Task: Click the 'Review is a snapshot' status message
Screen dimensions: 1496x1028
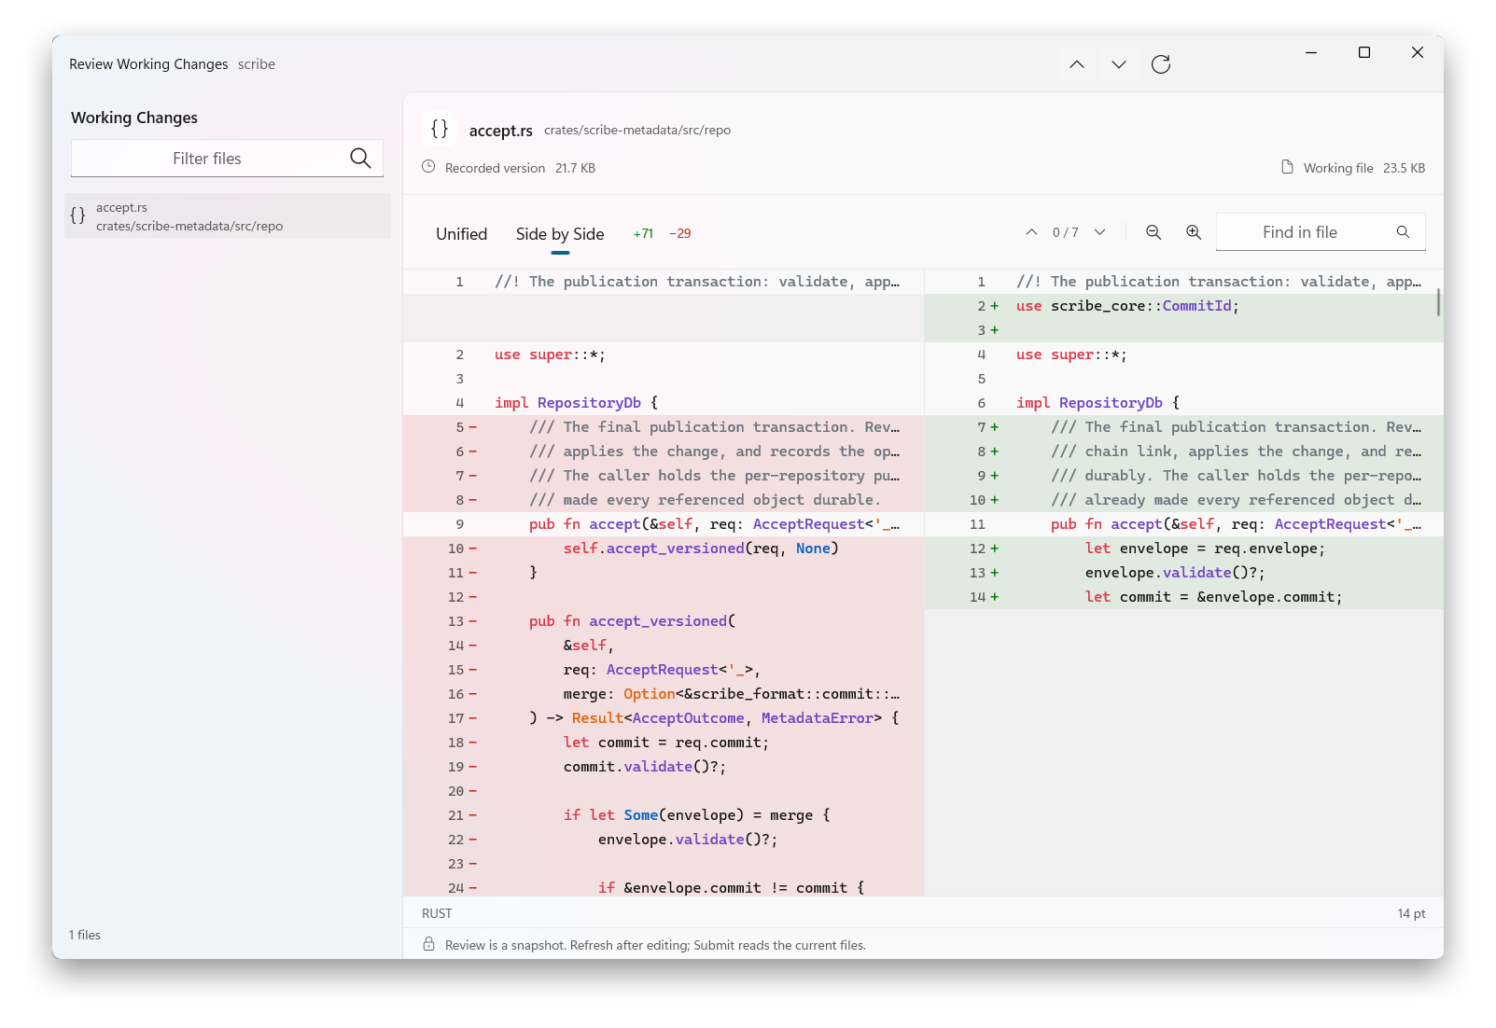Action: click(x=655, y=945)
